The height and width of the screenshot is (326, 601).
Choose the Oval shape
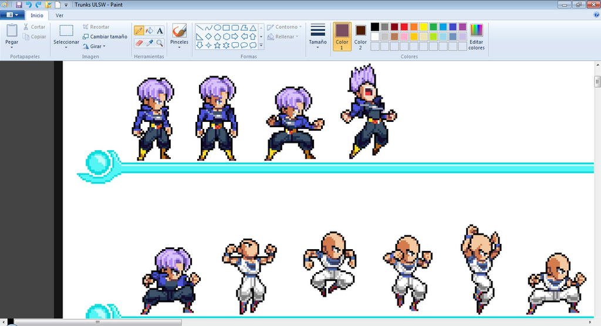click(x=217, y=28)
